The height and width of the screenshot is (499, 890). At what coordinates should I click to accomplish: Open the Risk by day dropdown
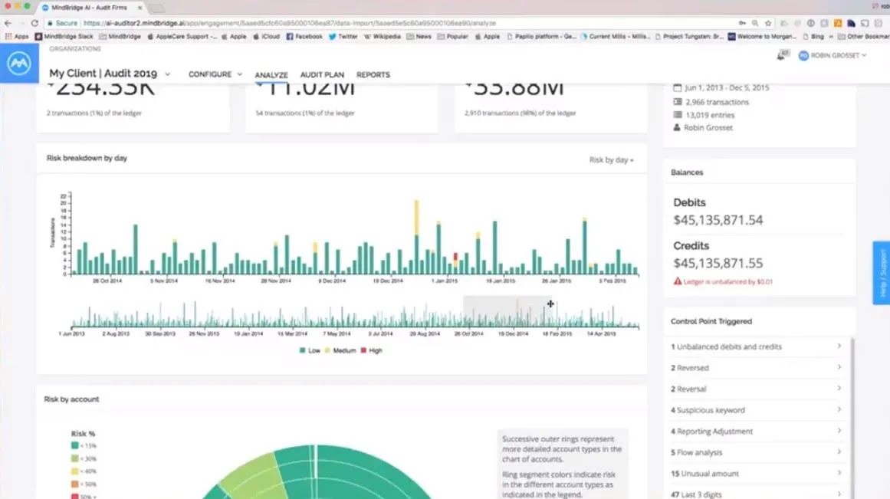point(611,160)
